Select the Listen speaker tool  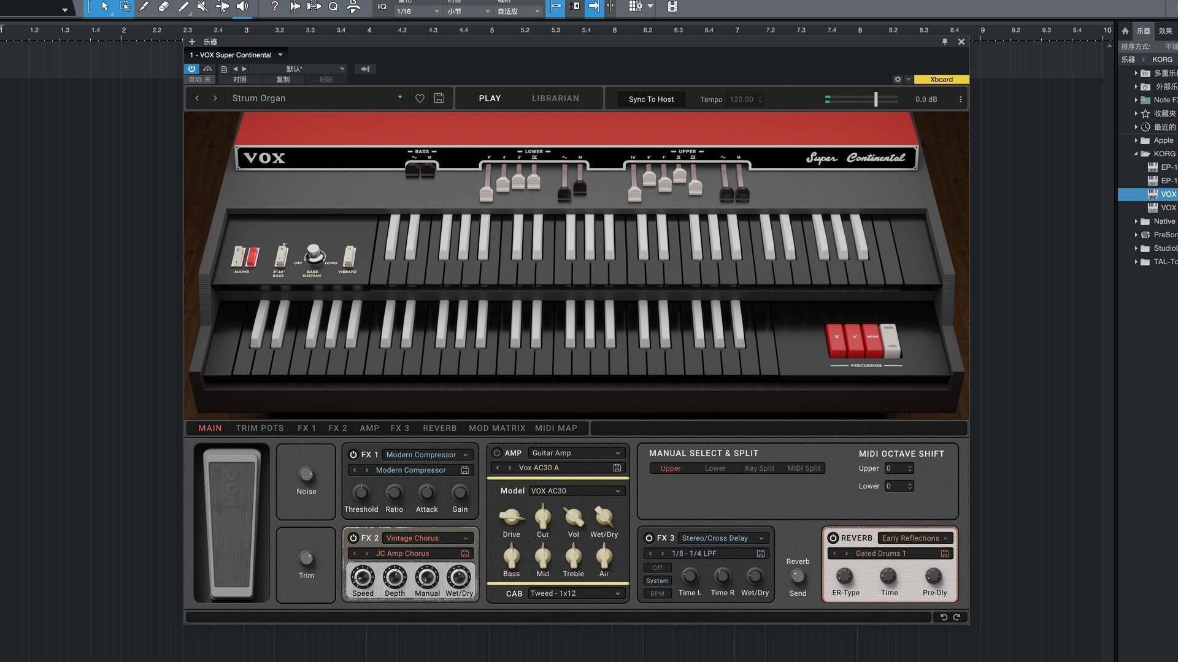(242, 7)
